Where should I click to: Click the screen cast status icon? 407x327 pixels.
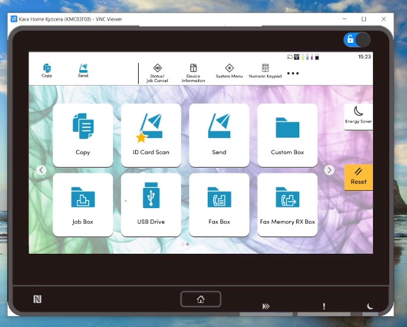tap(290, 57)
